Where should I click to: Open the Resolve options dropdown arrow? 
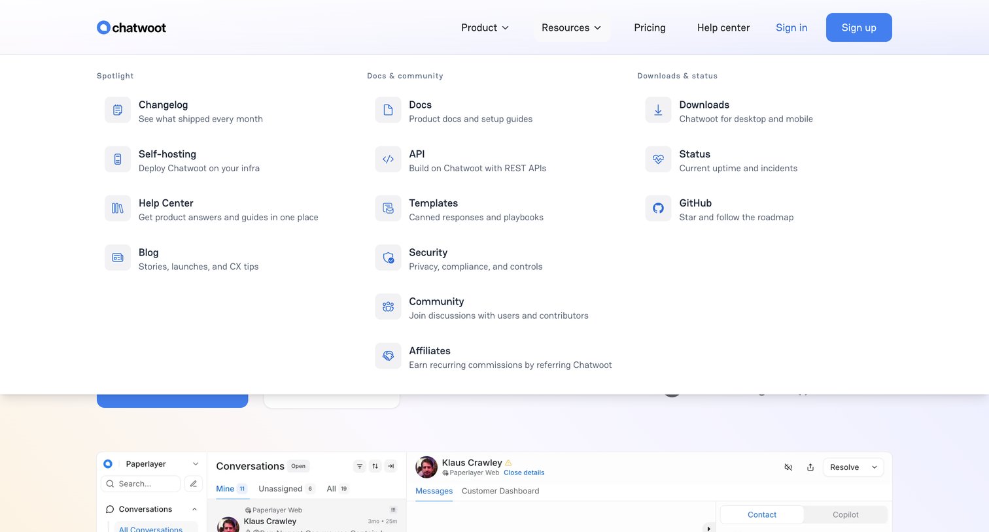(875, 467)
